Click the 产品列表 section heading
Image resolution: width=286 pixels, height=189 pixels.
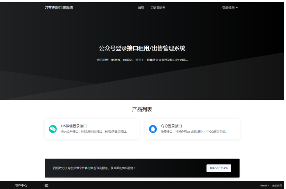[142, 109]
